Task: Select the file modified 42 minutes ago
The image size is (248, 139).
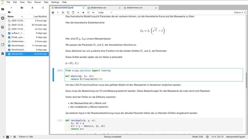Action: point(27,25)
